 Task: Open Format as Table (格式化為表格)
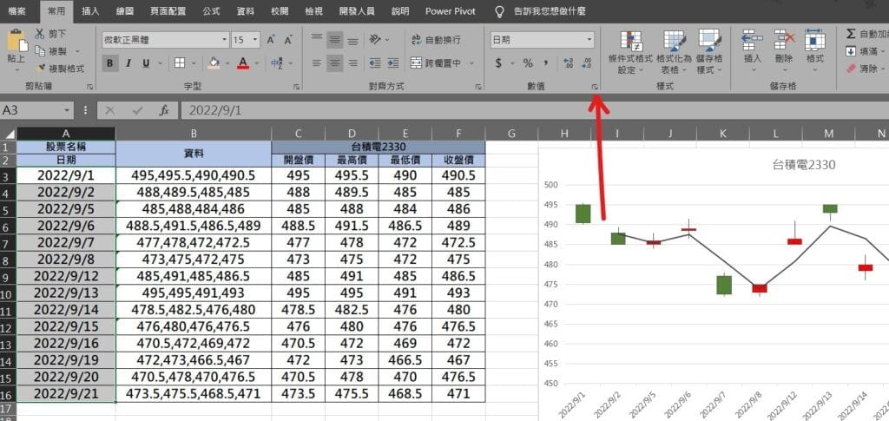click(x=674, y=52)
